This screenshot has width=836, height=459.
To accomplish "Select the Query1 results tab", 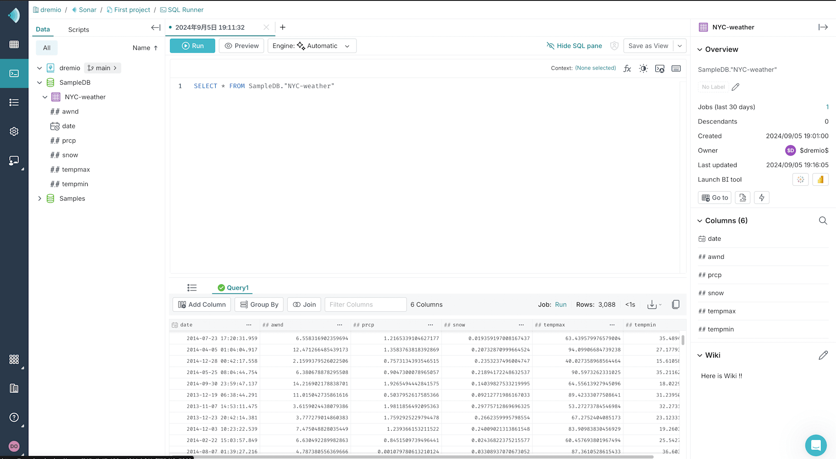I will (233, 288).
